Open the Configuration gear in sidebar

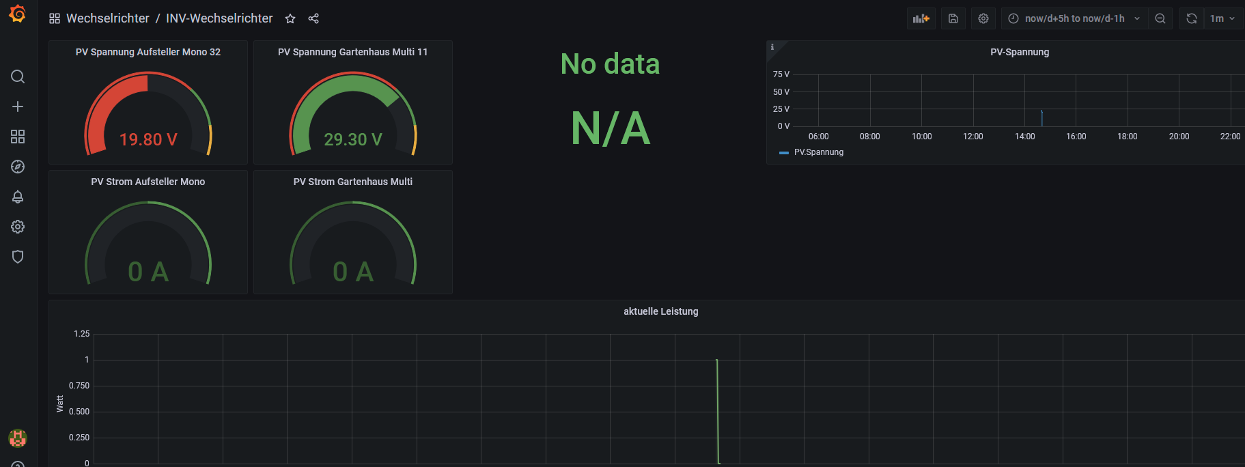[x=18, y=227]
